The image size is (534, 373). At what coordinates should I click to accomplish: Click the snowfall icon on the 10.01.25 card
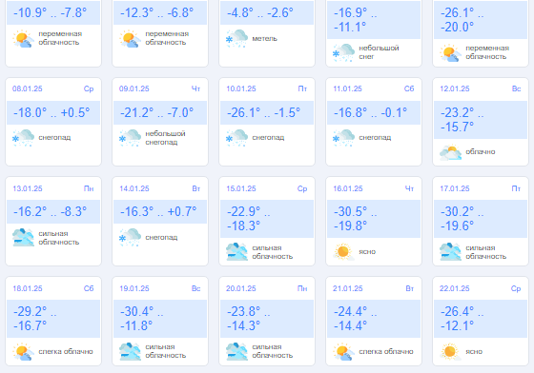tap(236, 138)
